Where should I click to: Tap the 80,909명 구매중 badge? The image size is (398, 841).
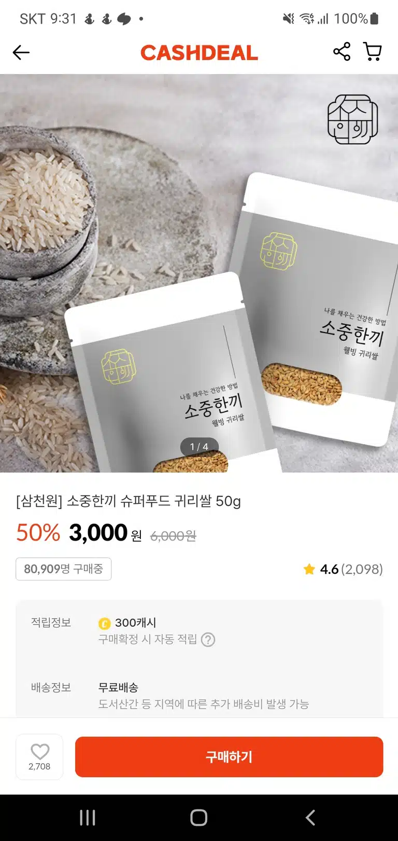pyautogui.click(x=64, y=569)
